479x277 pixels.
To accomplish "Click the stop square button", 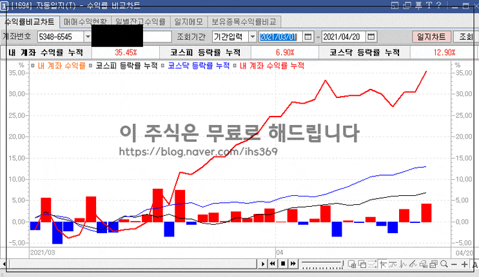I will (x=283, y=264).
